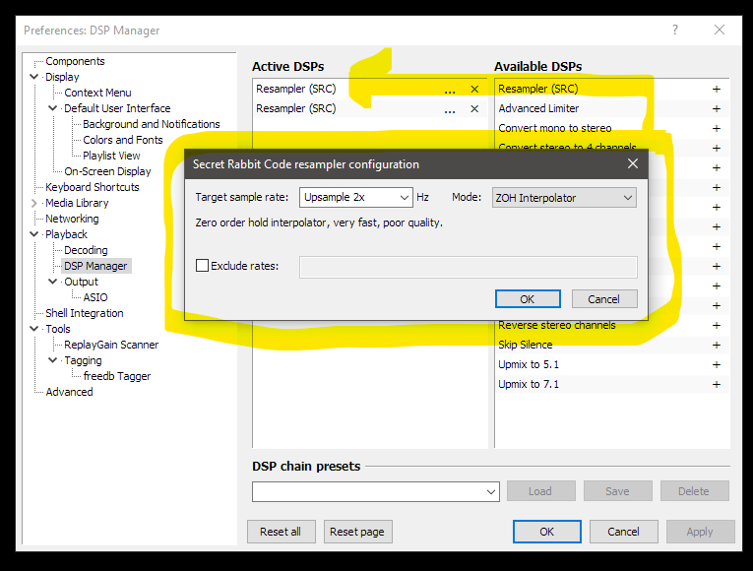Collapse the Default User Interface node
Viewport: 753px width, 571px height.
click(x=53, y=108)
